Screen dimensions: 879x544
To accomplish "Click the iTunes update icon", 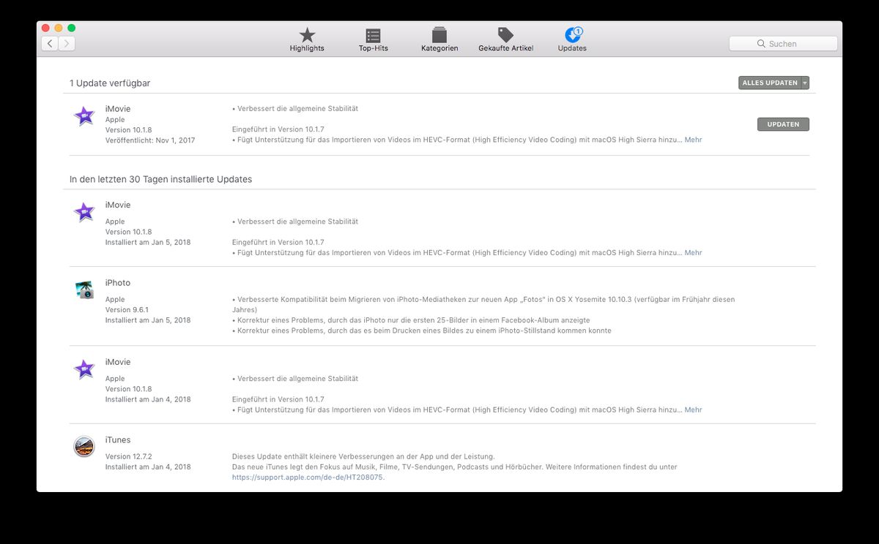I will 84,447.
